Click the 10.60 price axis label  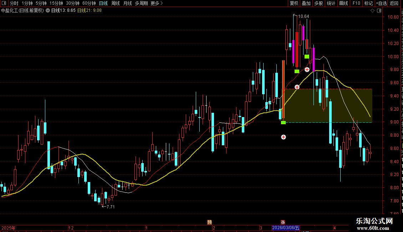point(393,17)
